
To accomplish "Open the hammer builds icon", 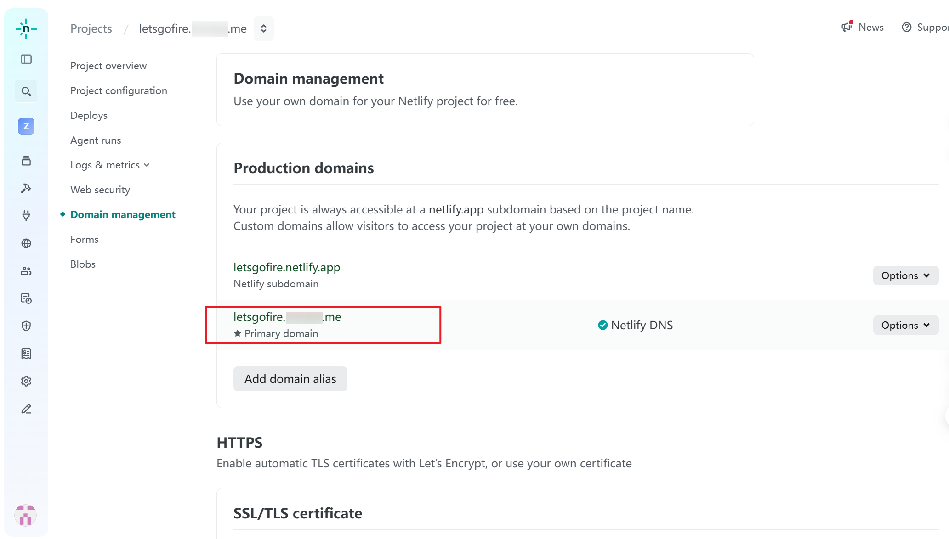I will 26,188.
